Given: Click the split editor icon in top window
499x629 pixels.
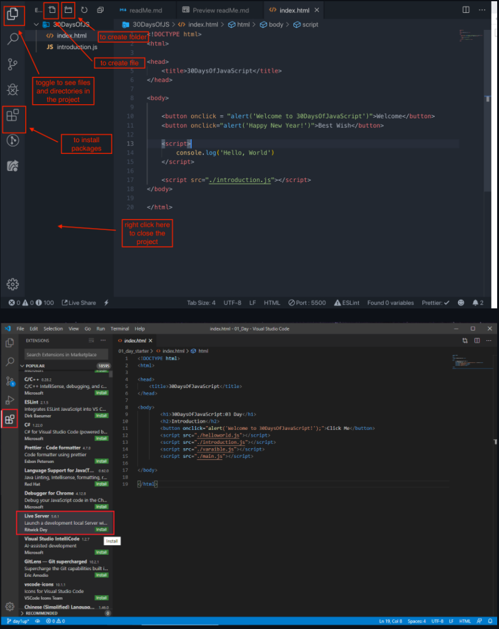Looking at the screenshot, I should coord(466,10).
